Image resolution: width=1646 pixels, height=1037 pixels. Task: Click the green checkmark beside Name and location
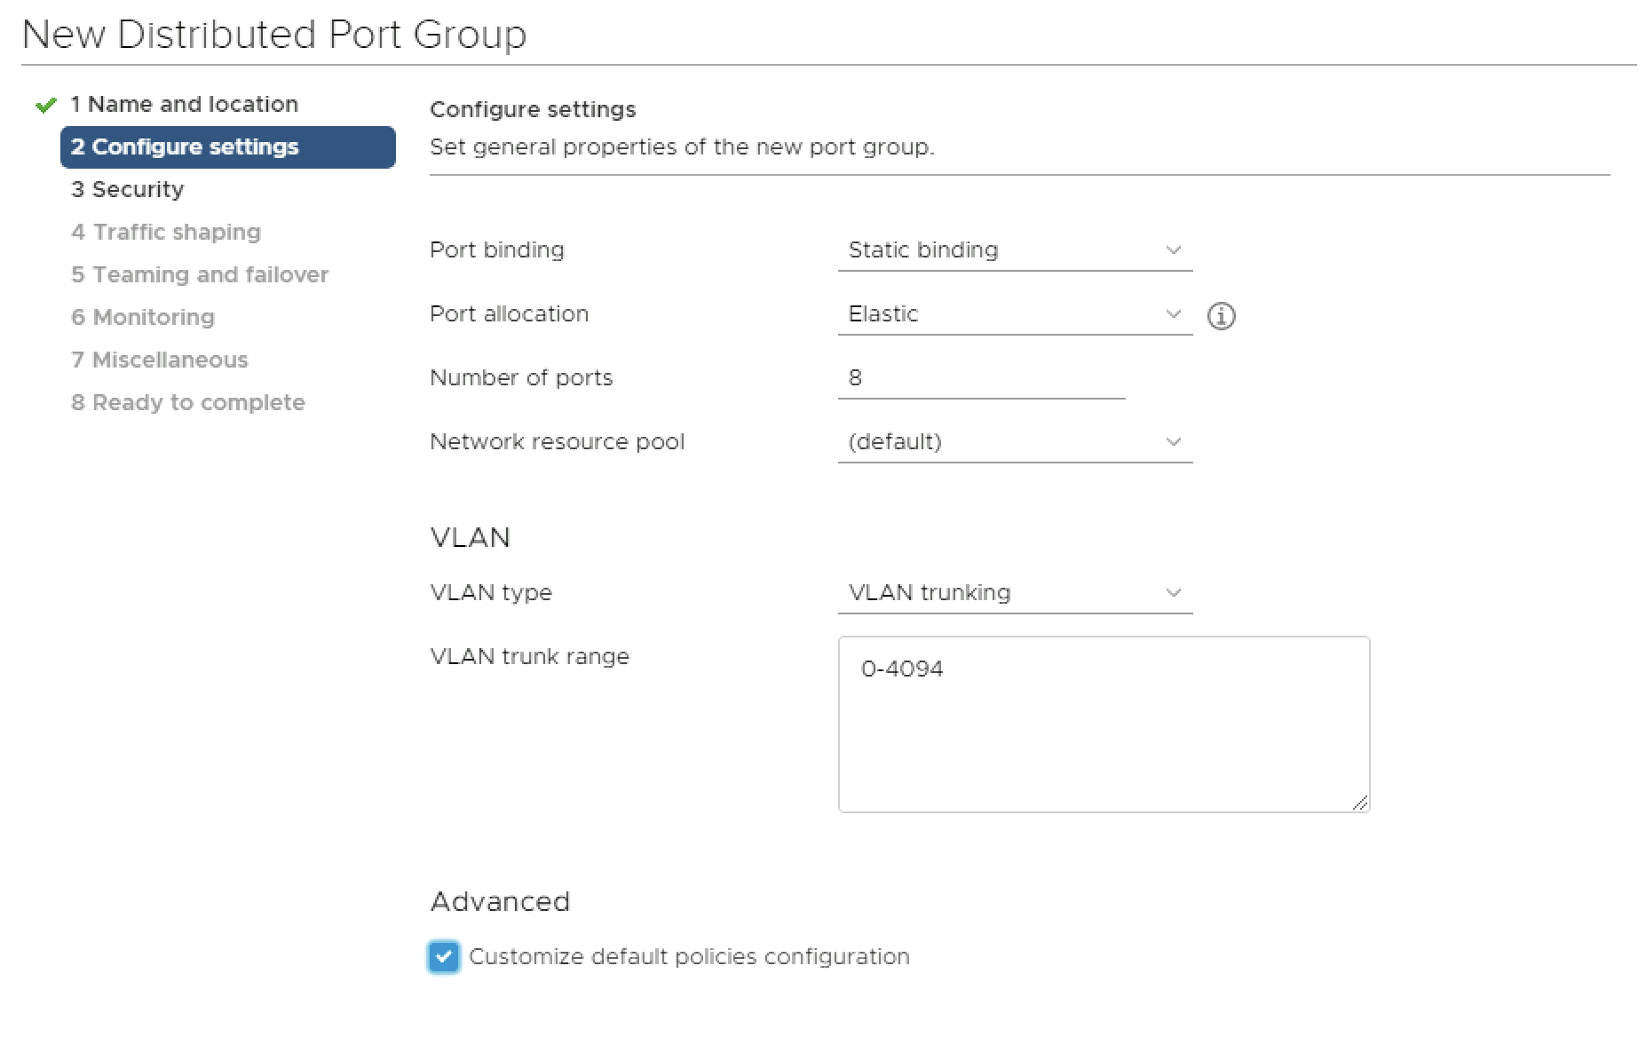(46, 106)
